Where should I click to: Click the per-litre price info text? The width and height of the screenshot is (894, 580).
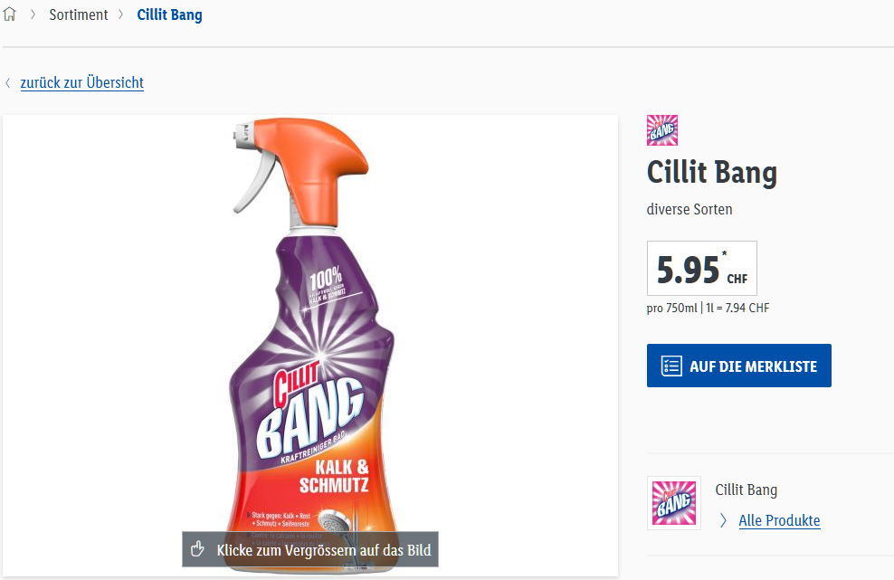click(x=708, y=308)
